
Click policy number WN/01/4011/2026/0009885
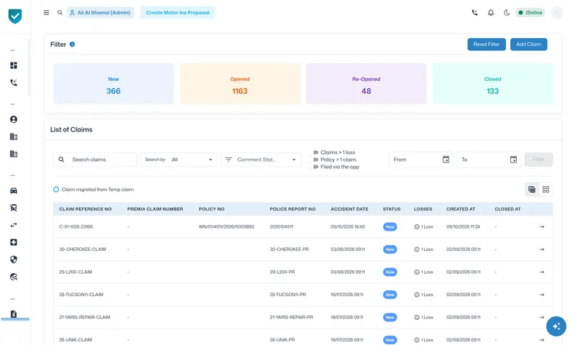[226, 226]
